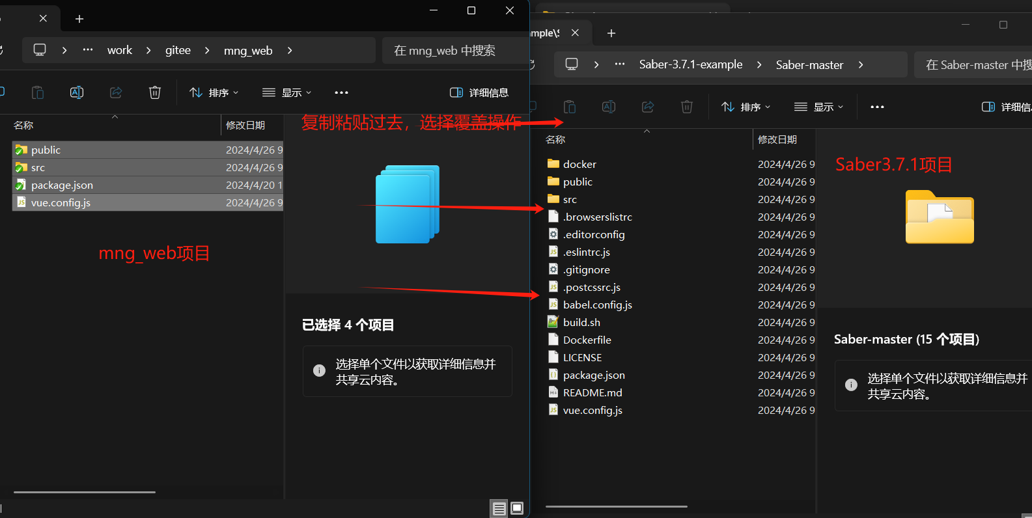Select the .postcssrc.js file
1032x518 pixels.
click(680, 287)
